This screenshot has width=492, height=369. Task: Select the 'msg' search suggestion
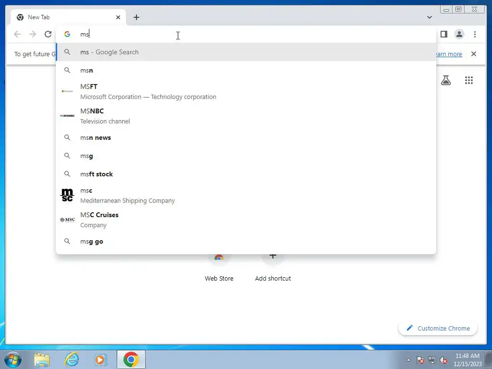(246, 156)
